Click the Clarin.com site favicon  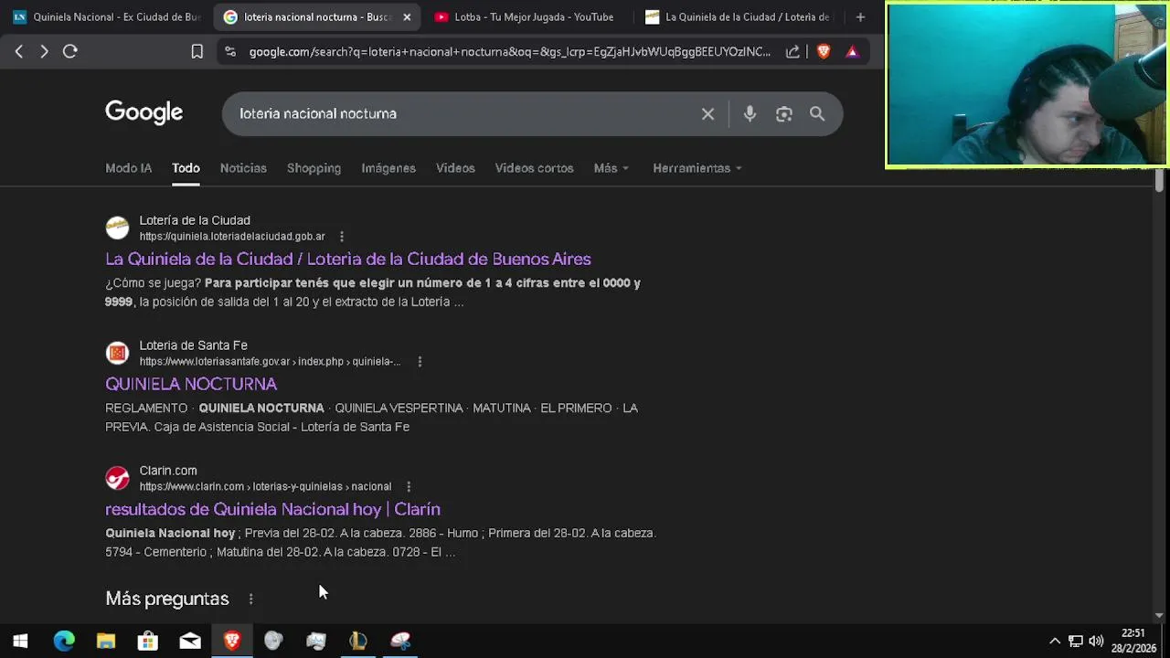tap(117, 478)
